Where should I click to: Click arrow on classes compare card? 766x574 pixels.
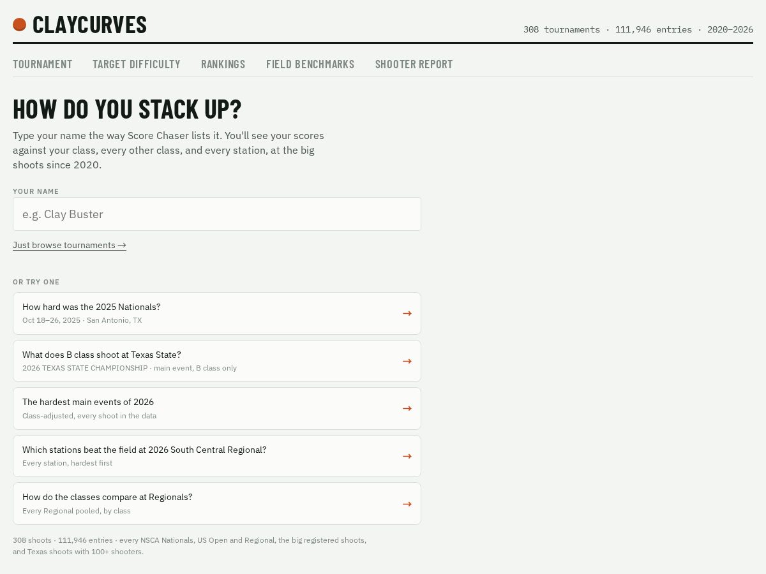pos(407,504)
